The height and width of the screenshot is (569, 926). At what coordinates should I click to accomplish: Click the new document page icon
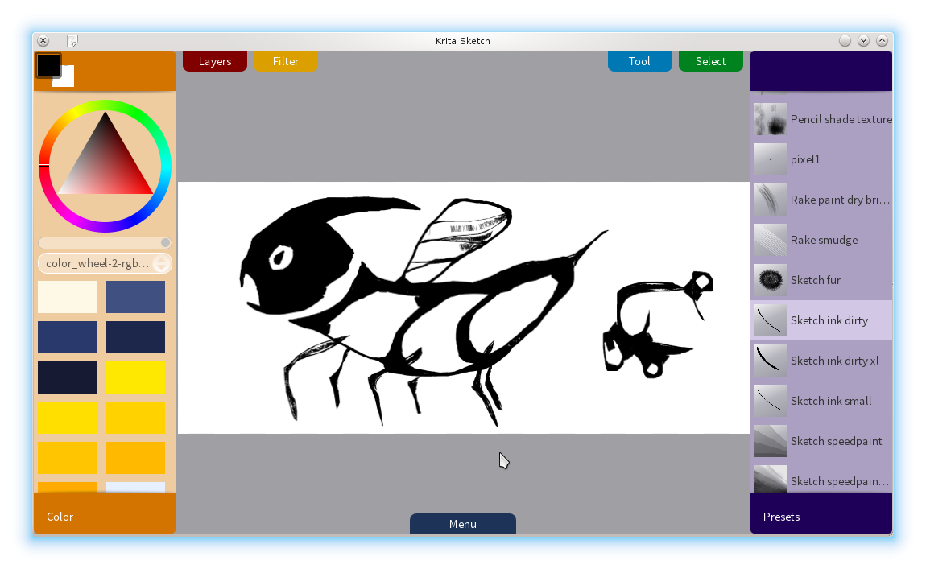[72, 40]
